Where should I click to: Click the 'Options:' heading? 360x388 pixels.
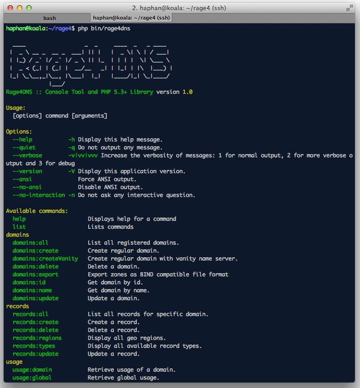click(19, 132)
